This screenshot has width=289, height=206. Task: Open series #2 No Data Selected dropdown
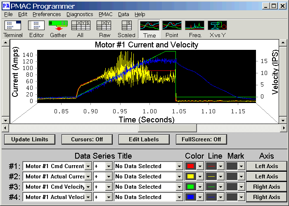179,176
